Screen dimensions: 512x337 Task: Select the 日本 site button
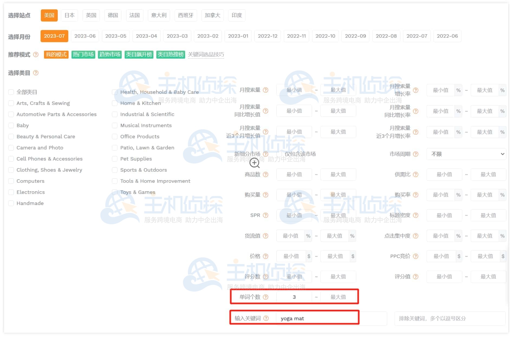pyautogui.click(x=69, y=15)
